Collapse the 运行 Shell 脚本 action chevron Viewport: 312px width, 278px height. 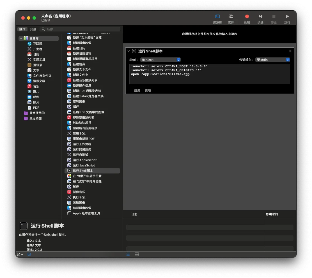click(129, 51)
